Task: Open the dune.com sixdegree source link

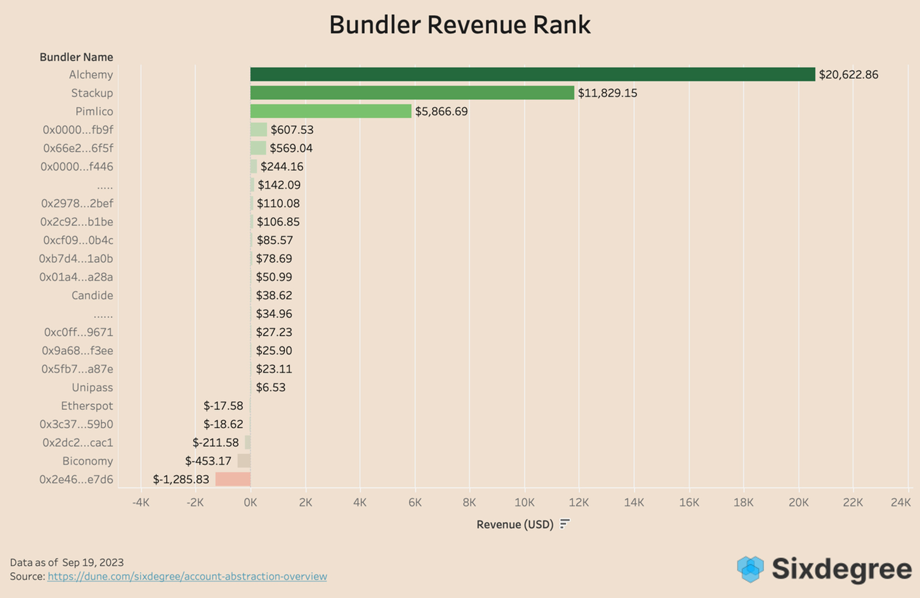Action: pyautogui.click(x=187, y=576)
